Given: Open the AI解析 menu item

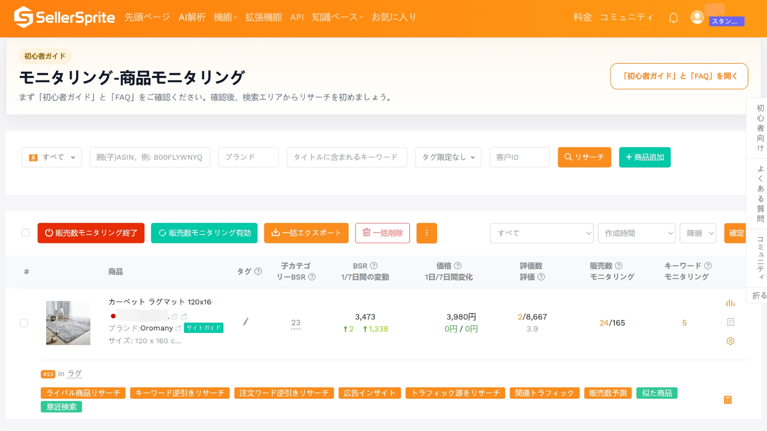Looking at the screenshot, I should click(x=192, y=17).
